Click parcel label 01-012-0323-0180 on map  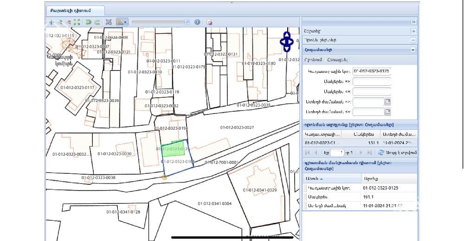258,63
